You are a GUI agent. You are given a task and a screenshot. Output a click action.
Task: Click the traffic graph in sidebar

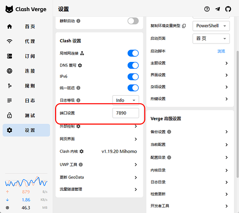26,181
